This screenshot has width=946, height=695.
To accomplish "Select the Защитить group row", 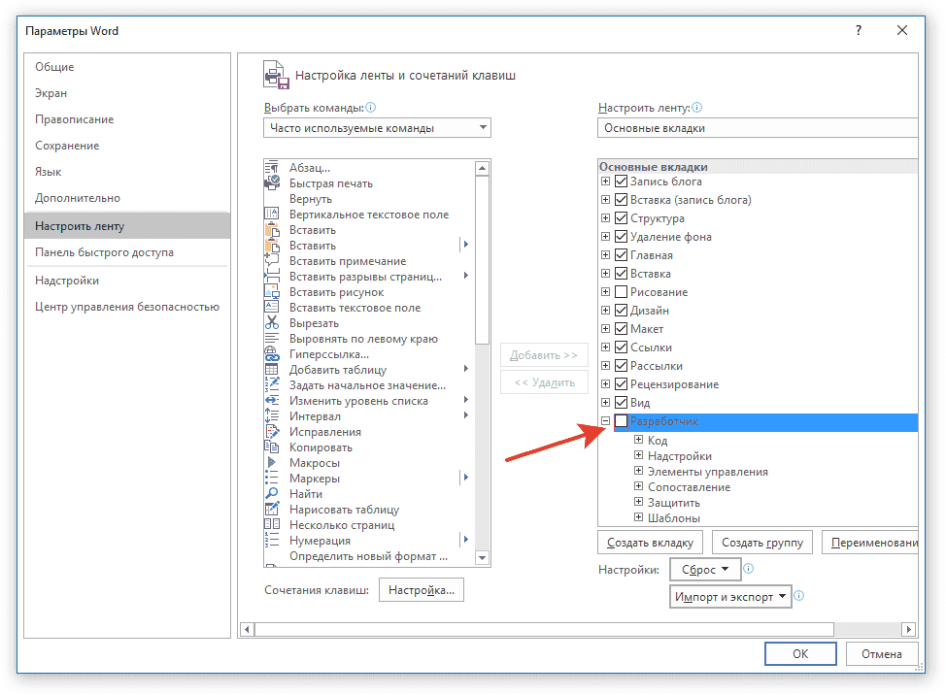I will click(674, 502).
